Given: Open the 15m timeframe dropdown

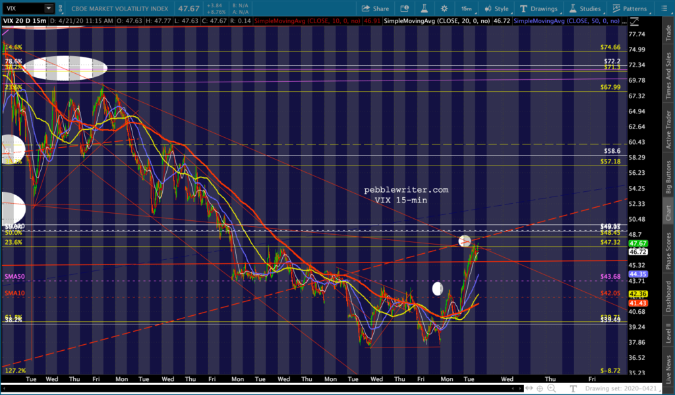Looking at the screenshot, I should click(x=466, y=9).
